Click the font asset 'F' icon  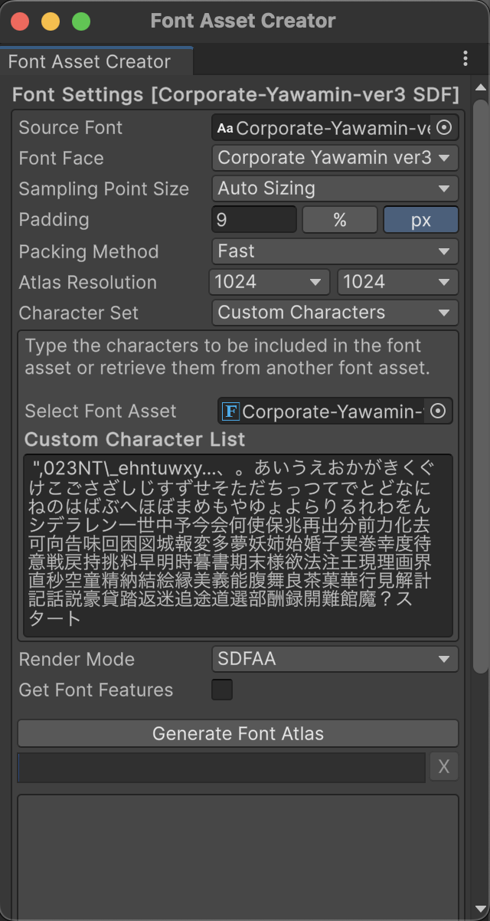(x=230, y=411)
